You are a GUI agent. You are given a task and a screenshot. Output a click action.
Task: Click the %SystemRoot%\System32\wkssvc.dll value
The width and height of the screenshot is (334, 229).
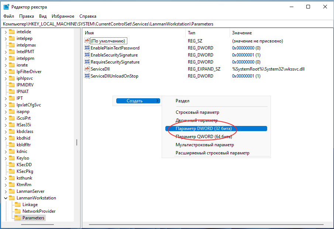click(x=268, y=69)
